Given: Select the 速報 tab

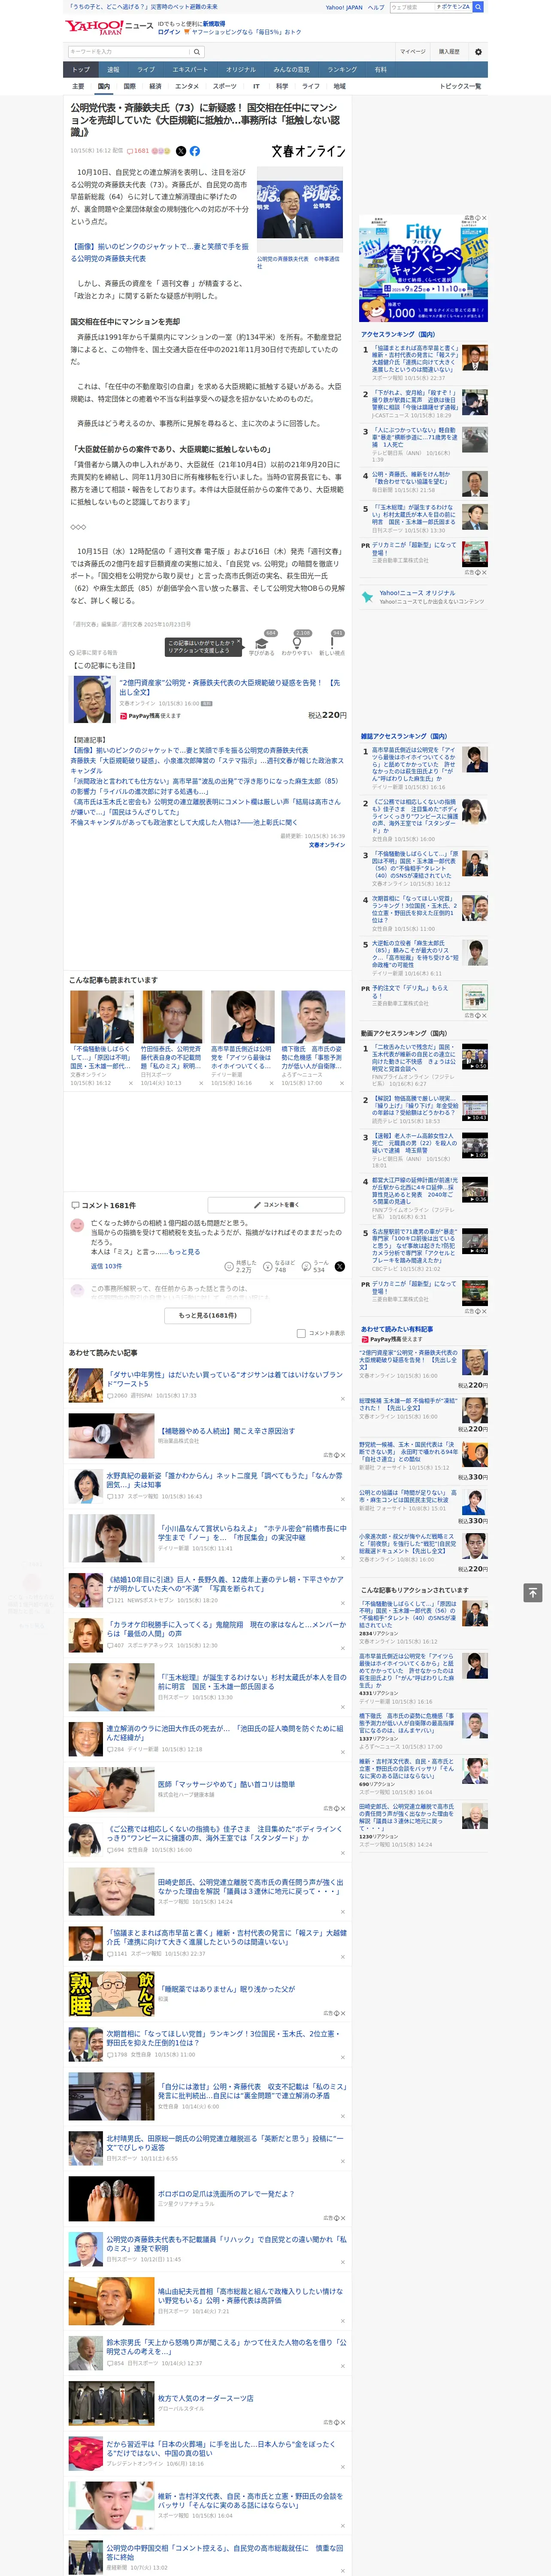Looking at the screenshot, I should click(x=113, y=70).
